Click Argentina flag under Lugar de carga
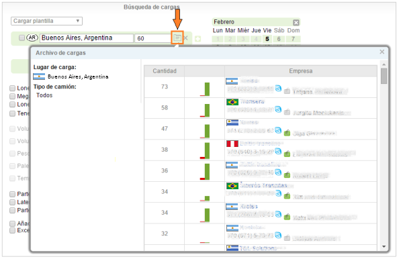This screenshot has height=259, width=399. tap(39, 76)
